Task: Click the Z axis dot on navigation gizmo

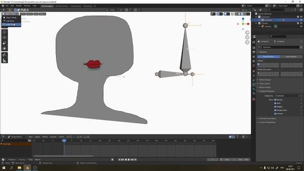Action: [243, 19]
